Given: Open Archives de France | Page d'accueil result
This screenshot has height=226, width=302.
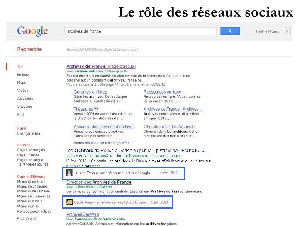Looking at the screenshot, I should point(101,66).
